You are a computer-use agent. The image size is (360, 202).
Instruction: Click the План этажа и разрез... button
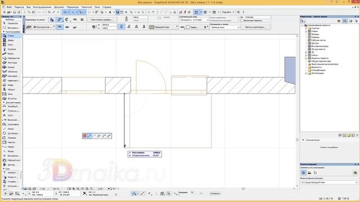click(x=102, y=20)
